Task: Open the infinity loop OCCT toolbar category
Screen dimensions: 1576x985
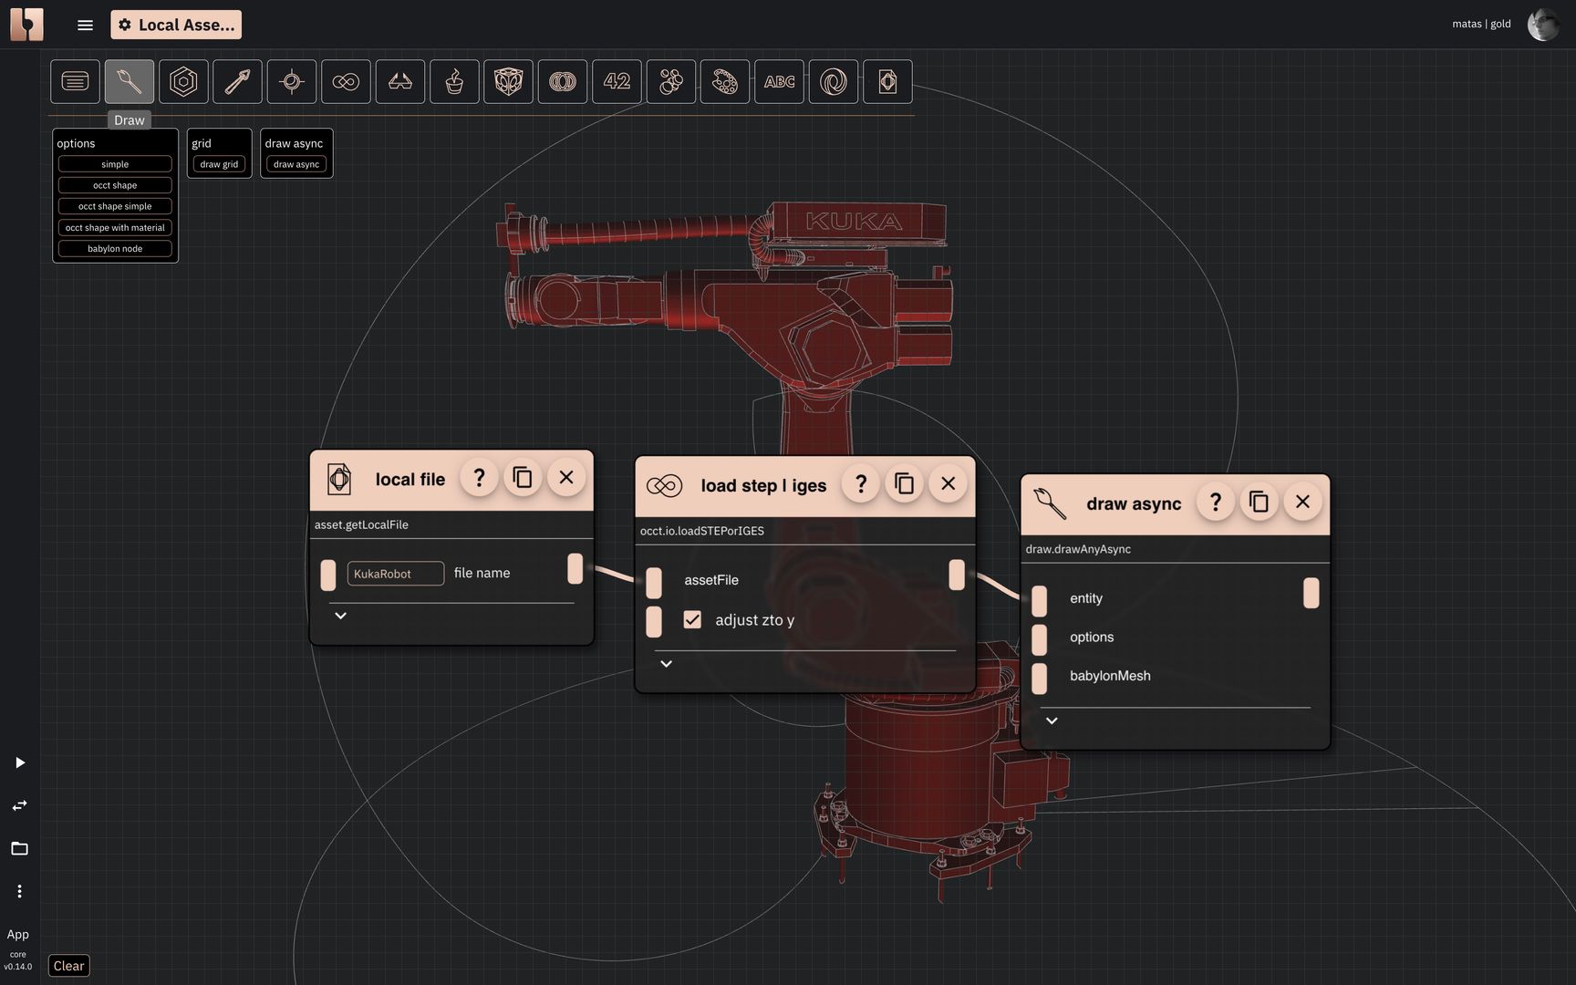Action: (x=346, y=82)
